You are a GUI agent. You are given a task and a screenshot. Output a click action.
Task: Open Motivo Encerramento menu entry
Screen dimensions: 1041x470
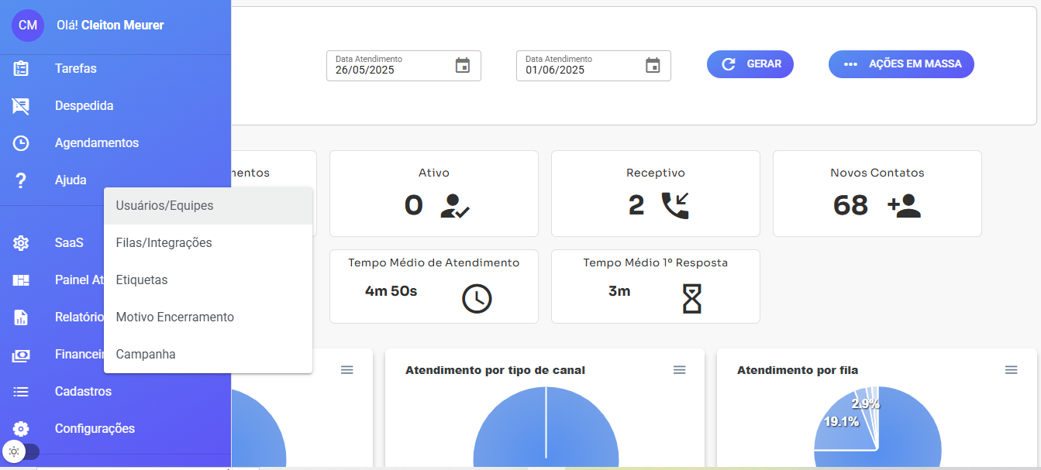[174, 317]
